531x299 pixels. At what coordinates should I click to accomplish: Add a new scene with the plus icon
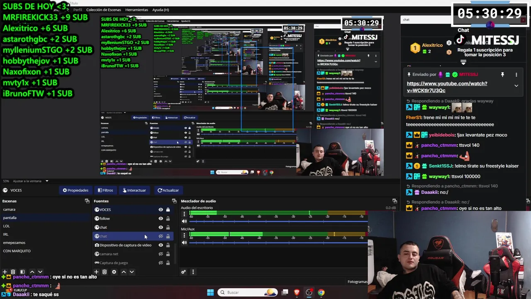(x=5, y=272)
